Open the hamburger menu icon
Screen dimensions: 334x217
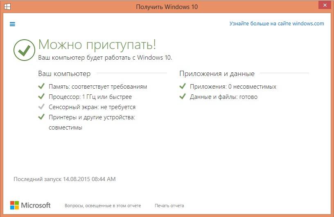pyautogui.click(x=12, y=24)
